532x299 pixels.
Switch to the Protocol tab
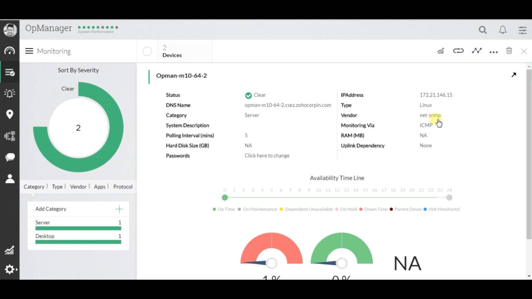click(x=123, y=187)
